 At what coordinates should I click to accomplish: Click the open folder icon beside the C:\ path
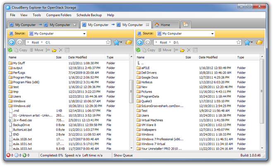pos(129,42)
